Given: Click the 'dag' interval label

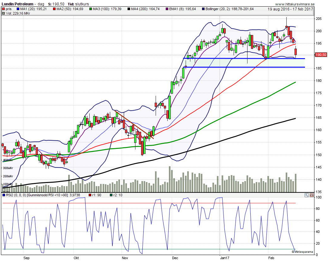Looking at the screenshot, I should [41, 4].
